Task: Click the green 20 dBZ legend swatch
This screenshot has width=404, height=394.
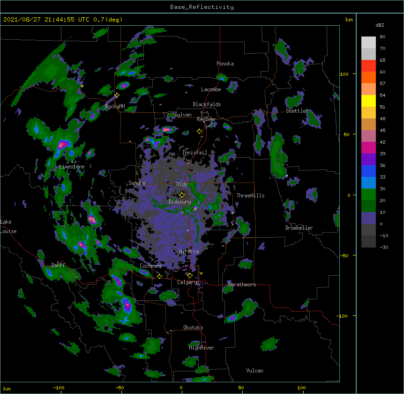Action: click(368, 195)
